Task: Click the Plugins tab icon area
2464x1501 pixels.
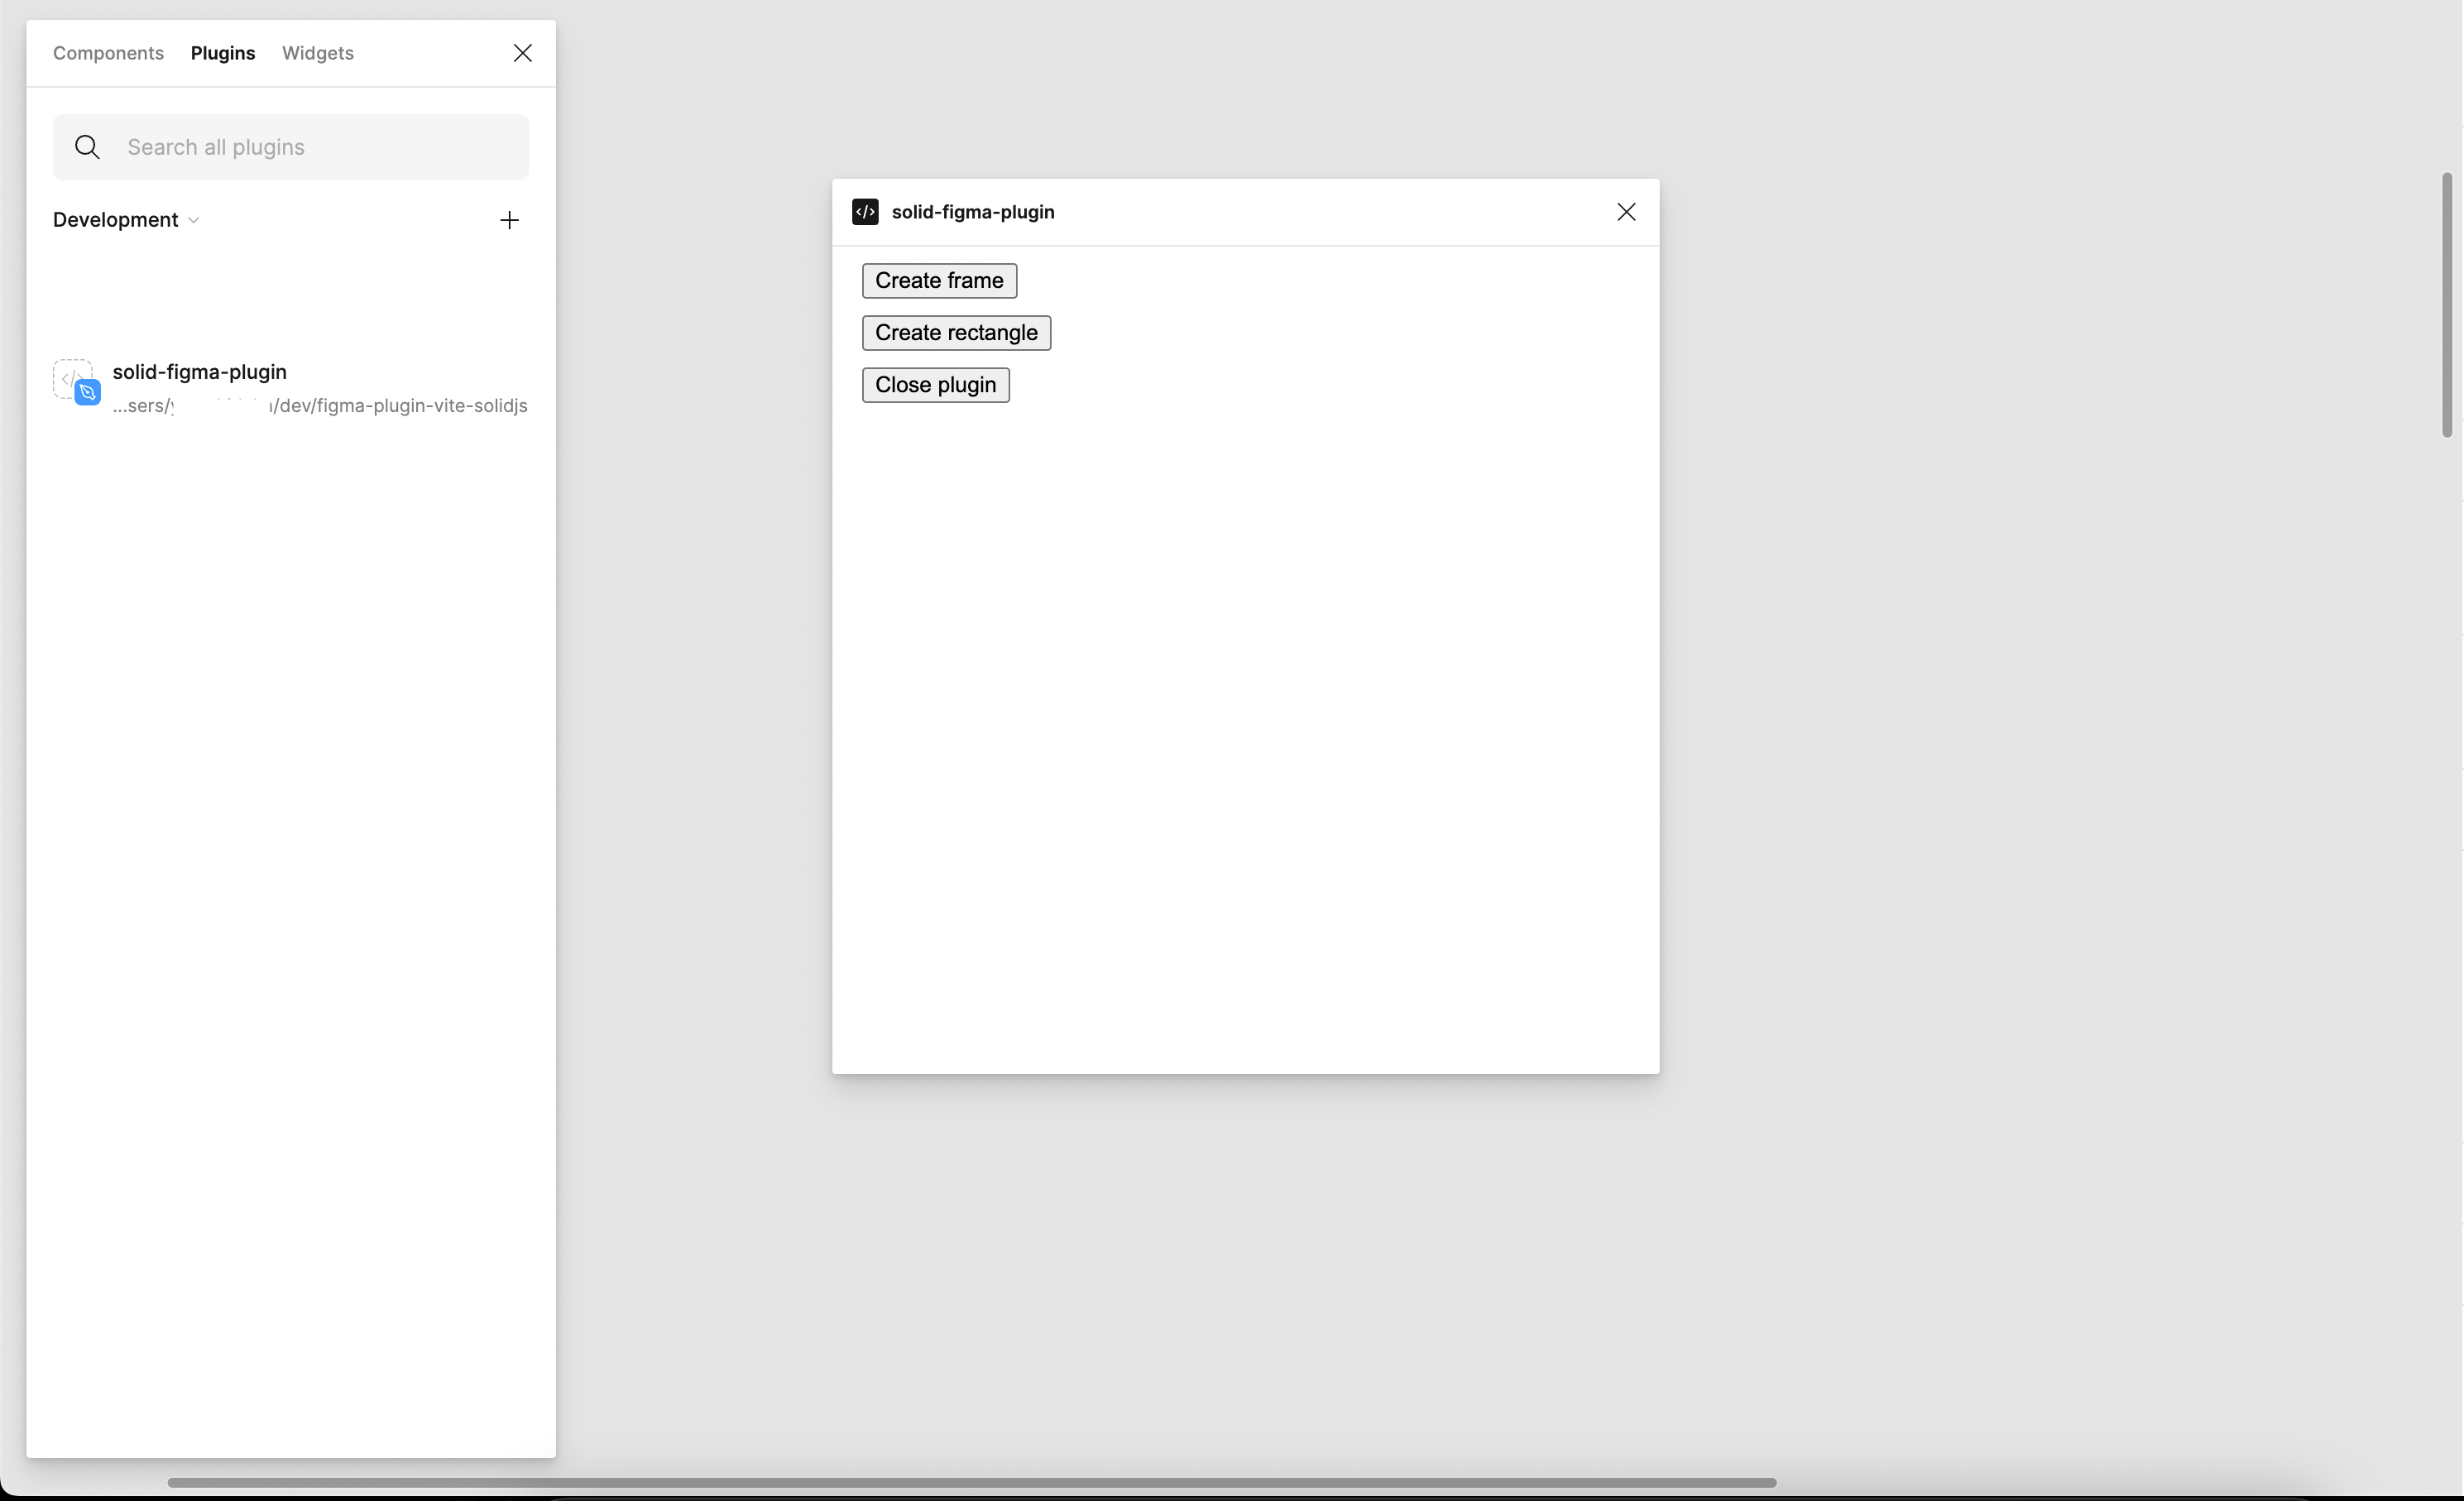Action: click(223, 53)
